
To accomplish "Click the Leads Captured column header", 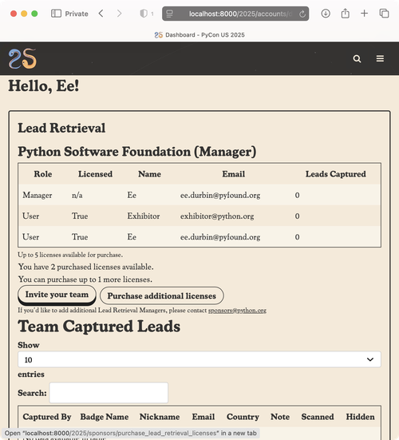I will click(336, 174).
